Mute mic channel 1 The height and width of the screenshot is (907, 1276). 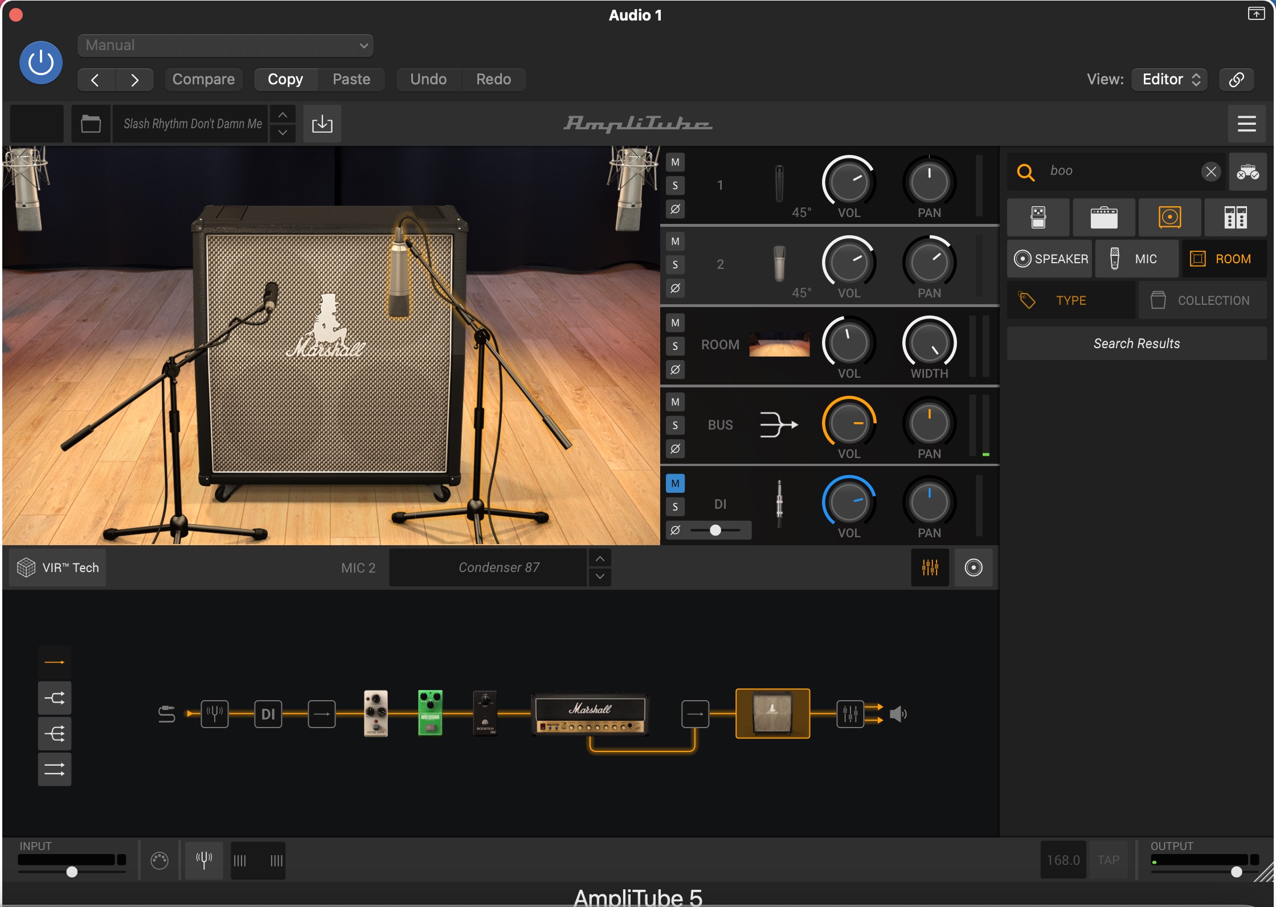[675, 162]
